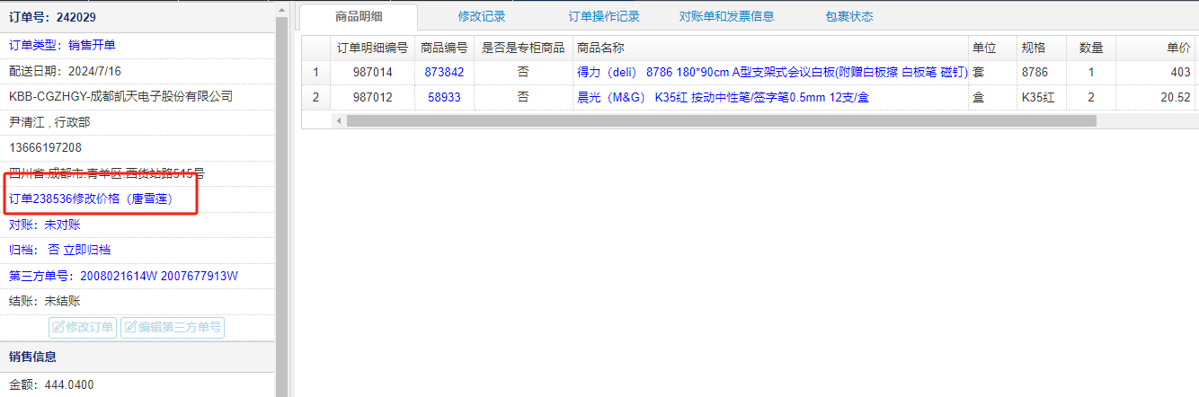Click unit cell 盒 in row 2

pyautogui.click(x=992, y=97)
